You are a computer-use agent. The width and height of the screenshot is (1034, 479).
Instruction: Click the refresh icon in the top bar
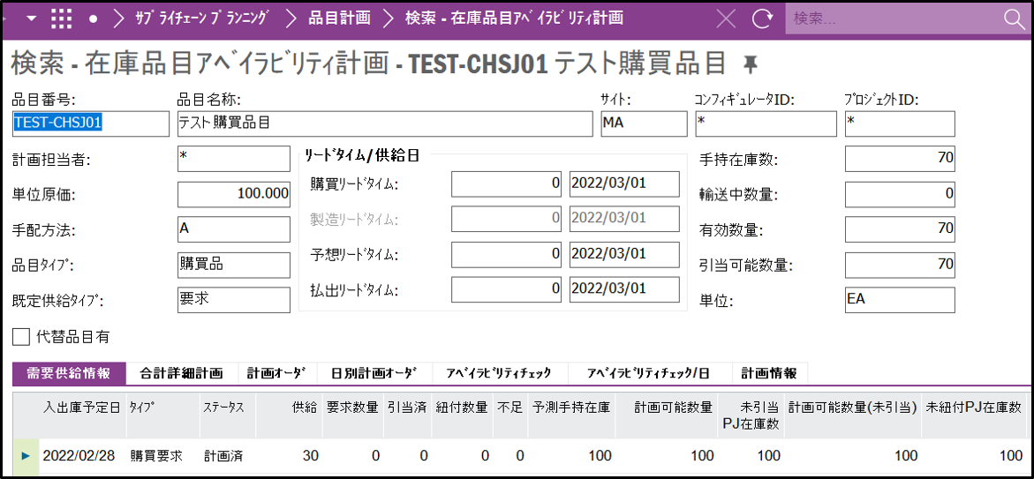762,19
